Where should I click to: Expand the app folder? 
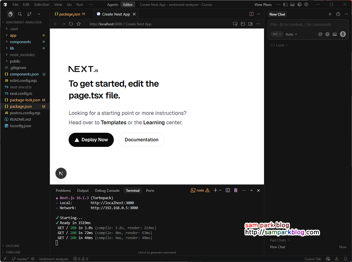(x=25, y=35)
